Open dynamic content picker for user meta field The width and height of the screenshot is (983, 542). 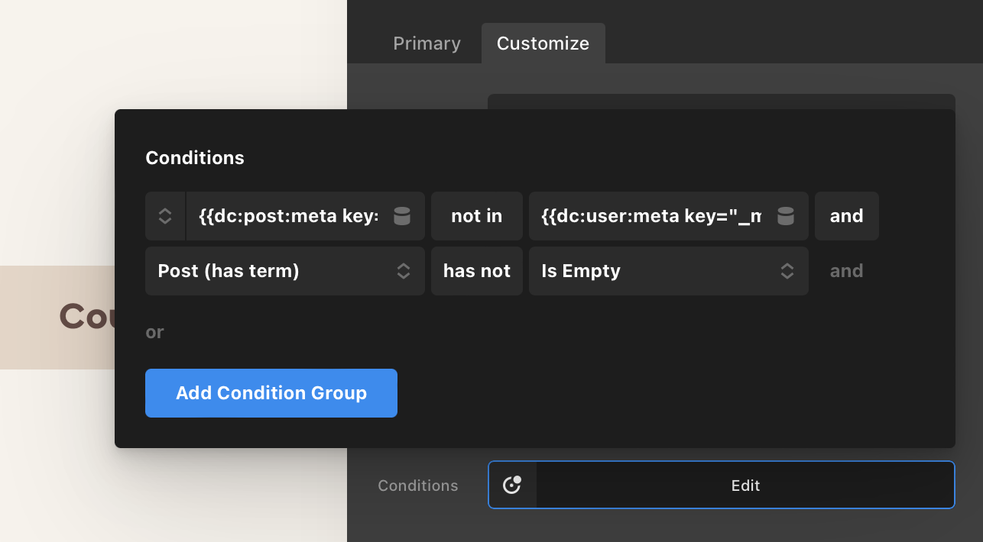[785, 216]
